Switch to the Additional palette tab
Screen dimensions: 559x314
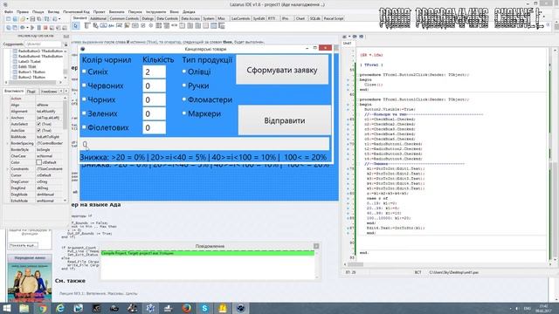(x=98, y=18)
